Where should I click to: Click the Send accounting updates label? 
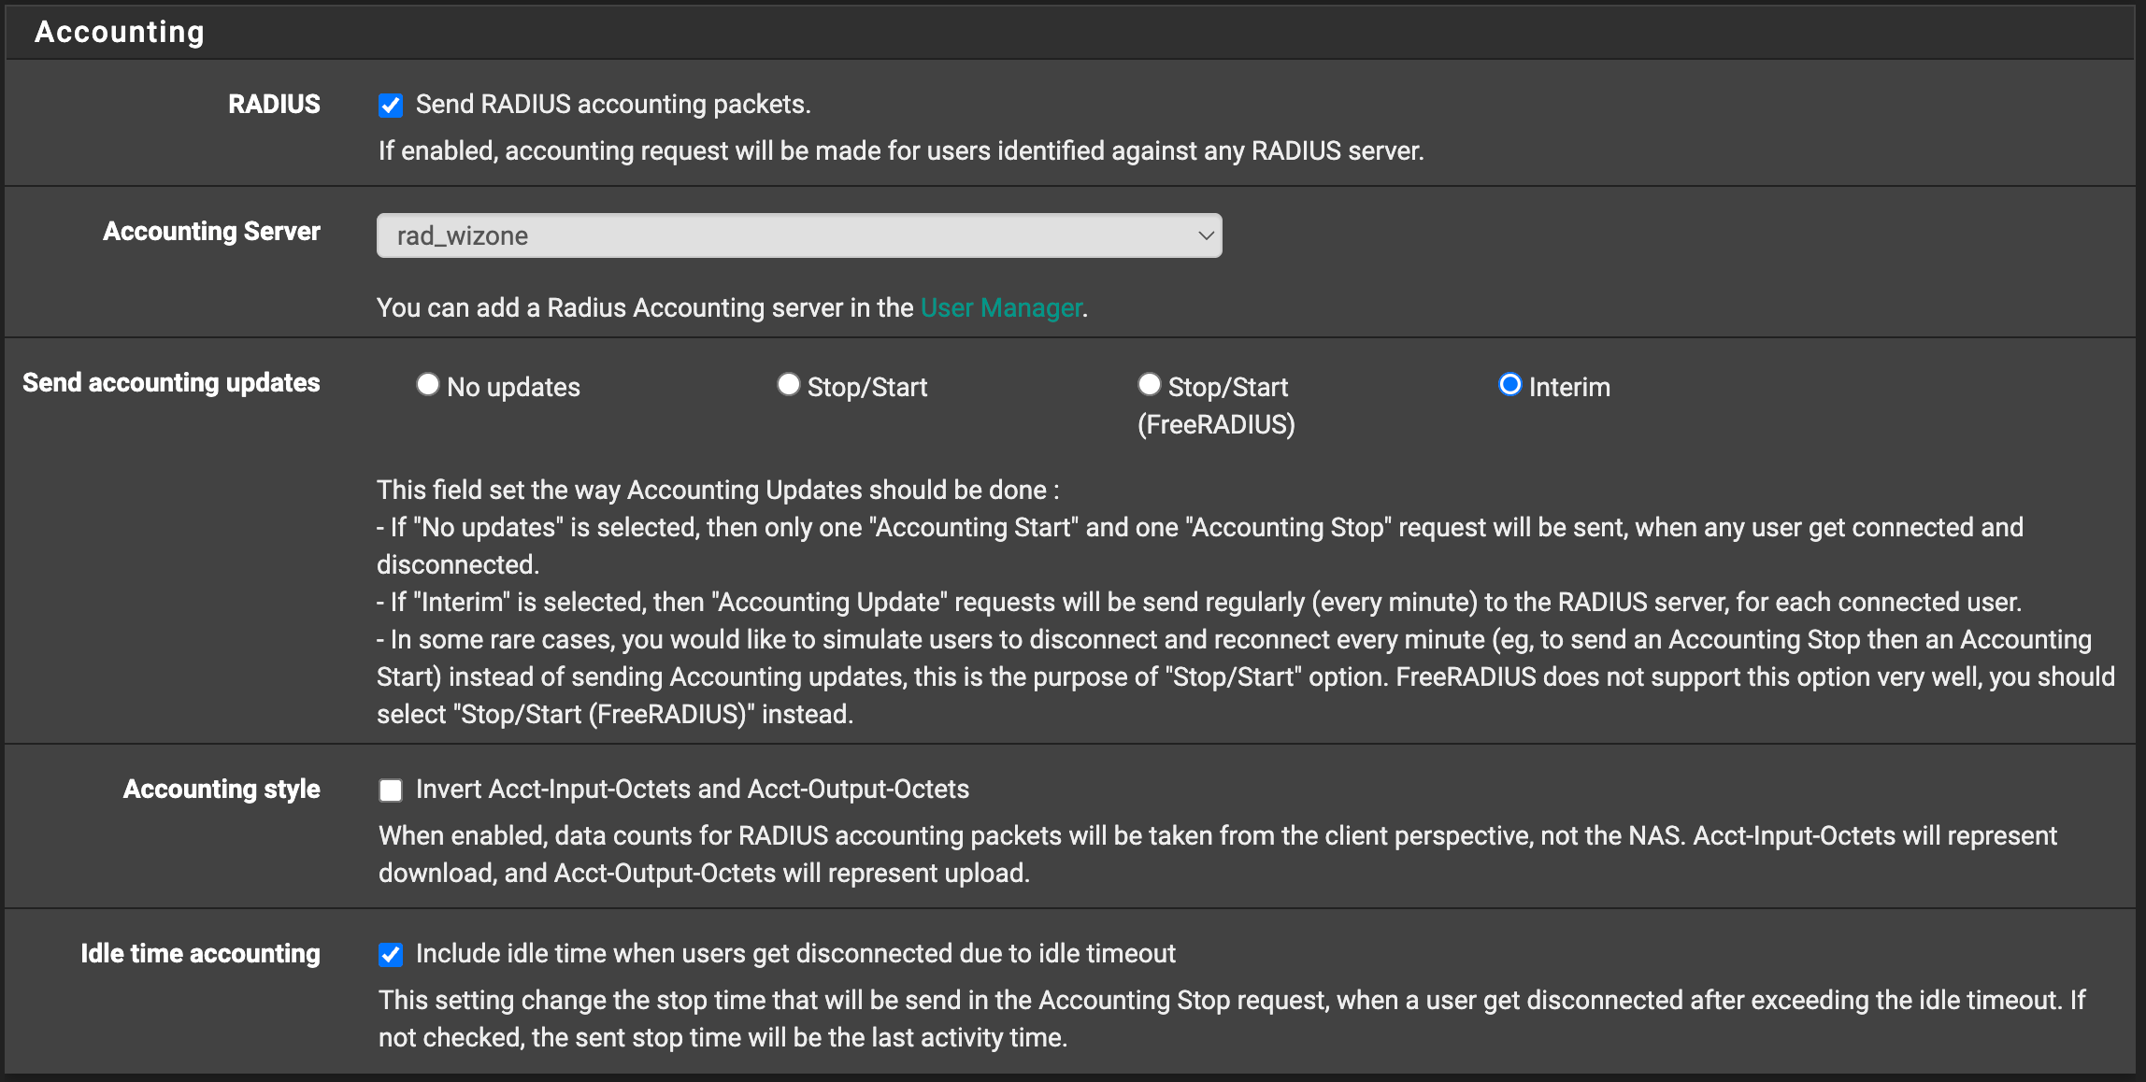pos(171,382)
